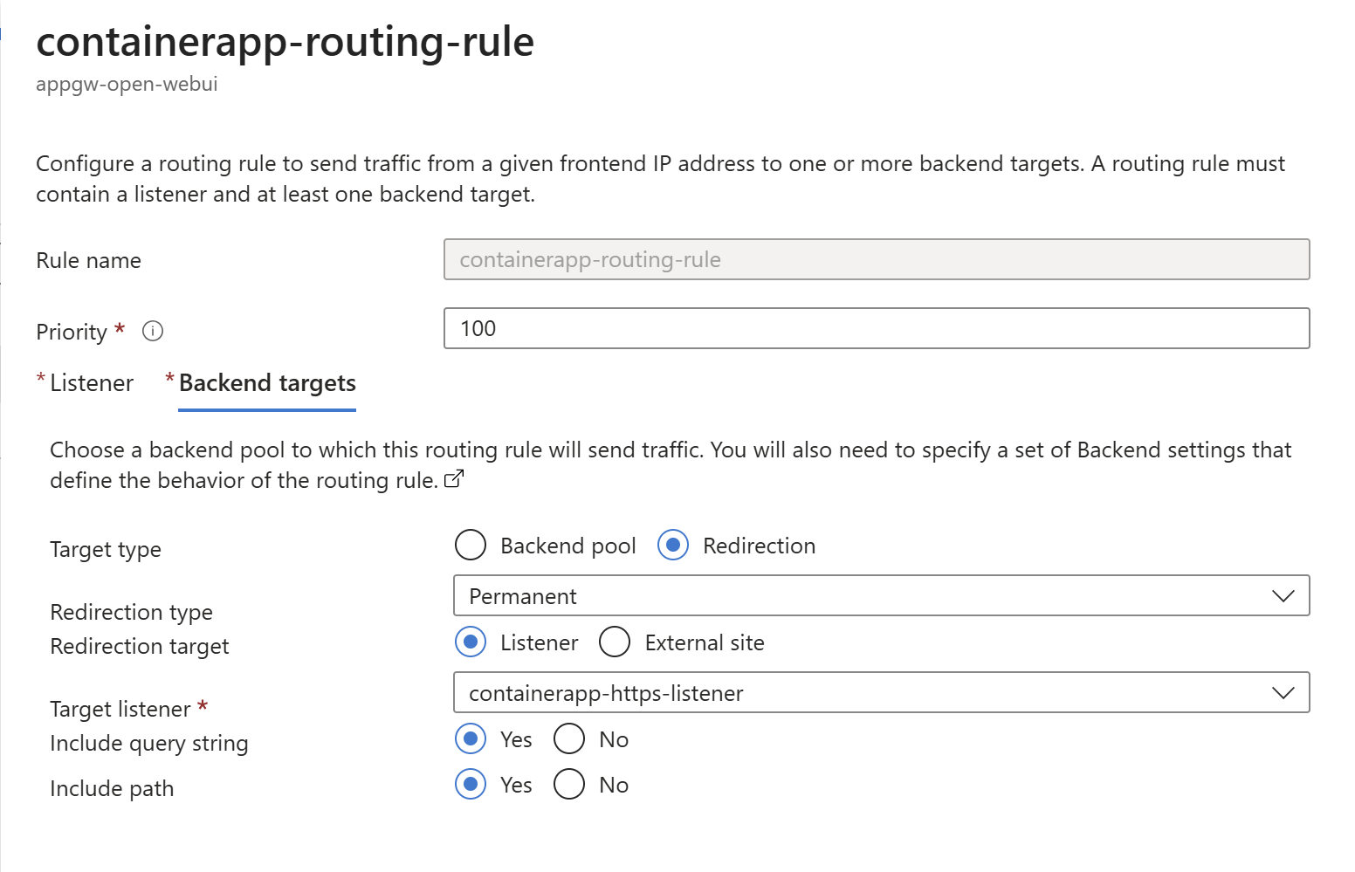Switch to the Backend targets tab
This screenshot has height=872, width=1355.
pyautogui.click(x=267, y=383)
